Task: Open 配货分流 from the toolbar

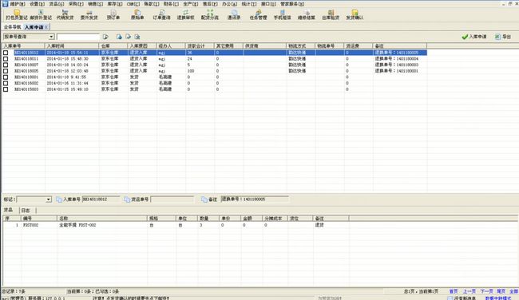Action: tap(210, 15)
